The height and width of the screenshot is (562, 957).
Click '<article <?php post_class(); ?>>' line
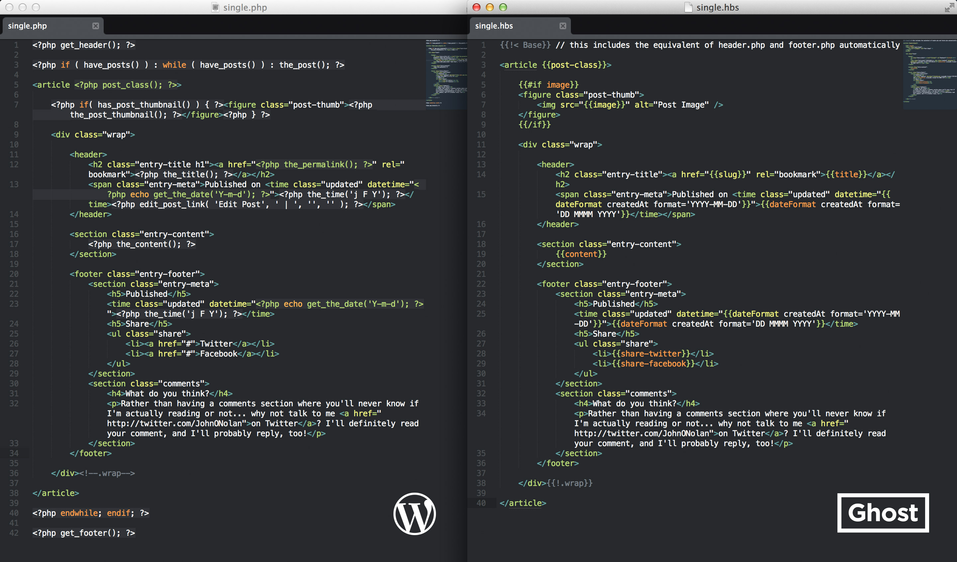click(x=107, y=85)
